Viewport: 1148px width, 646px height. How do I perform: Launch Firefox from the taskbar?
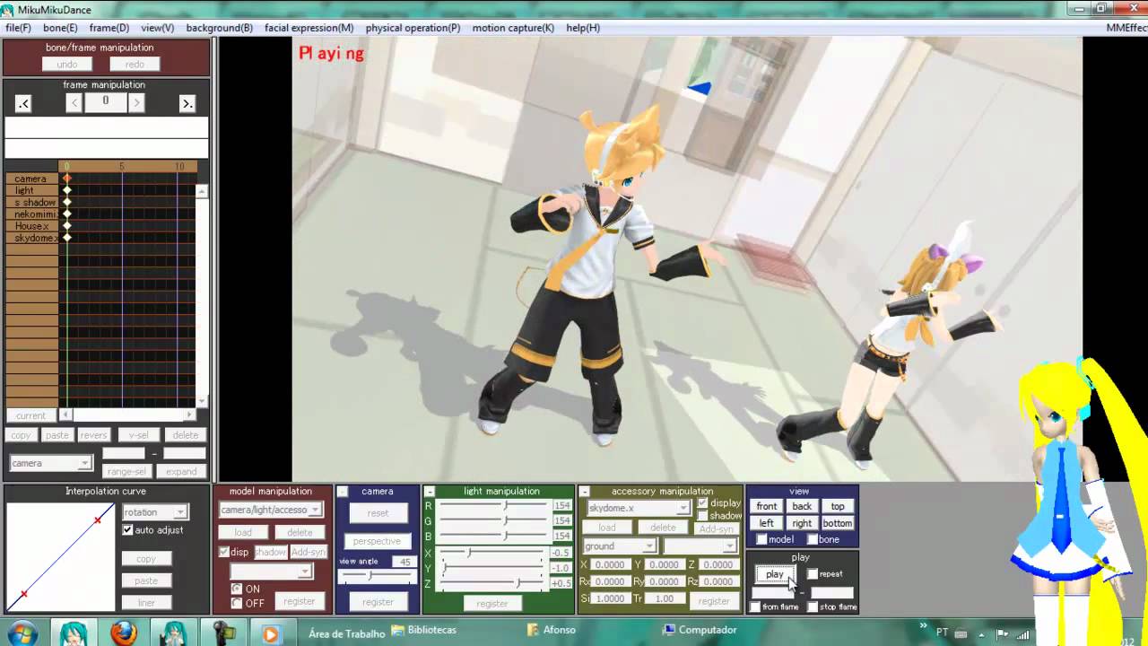click(123, 632)
